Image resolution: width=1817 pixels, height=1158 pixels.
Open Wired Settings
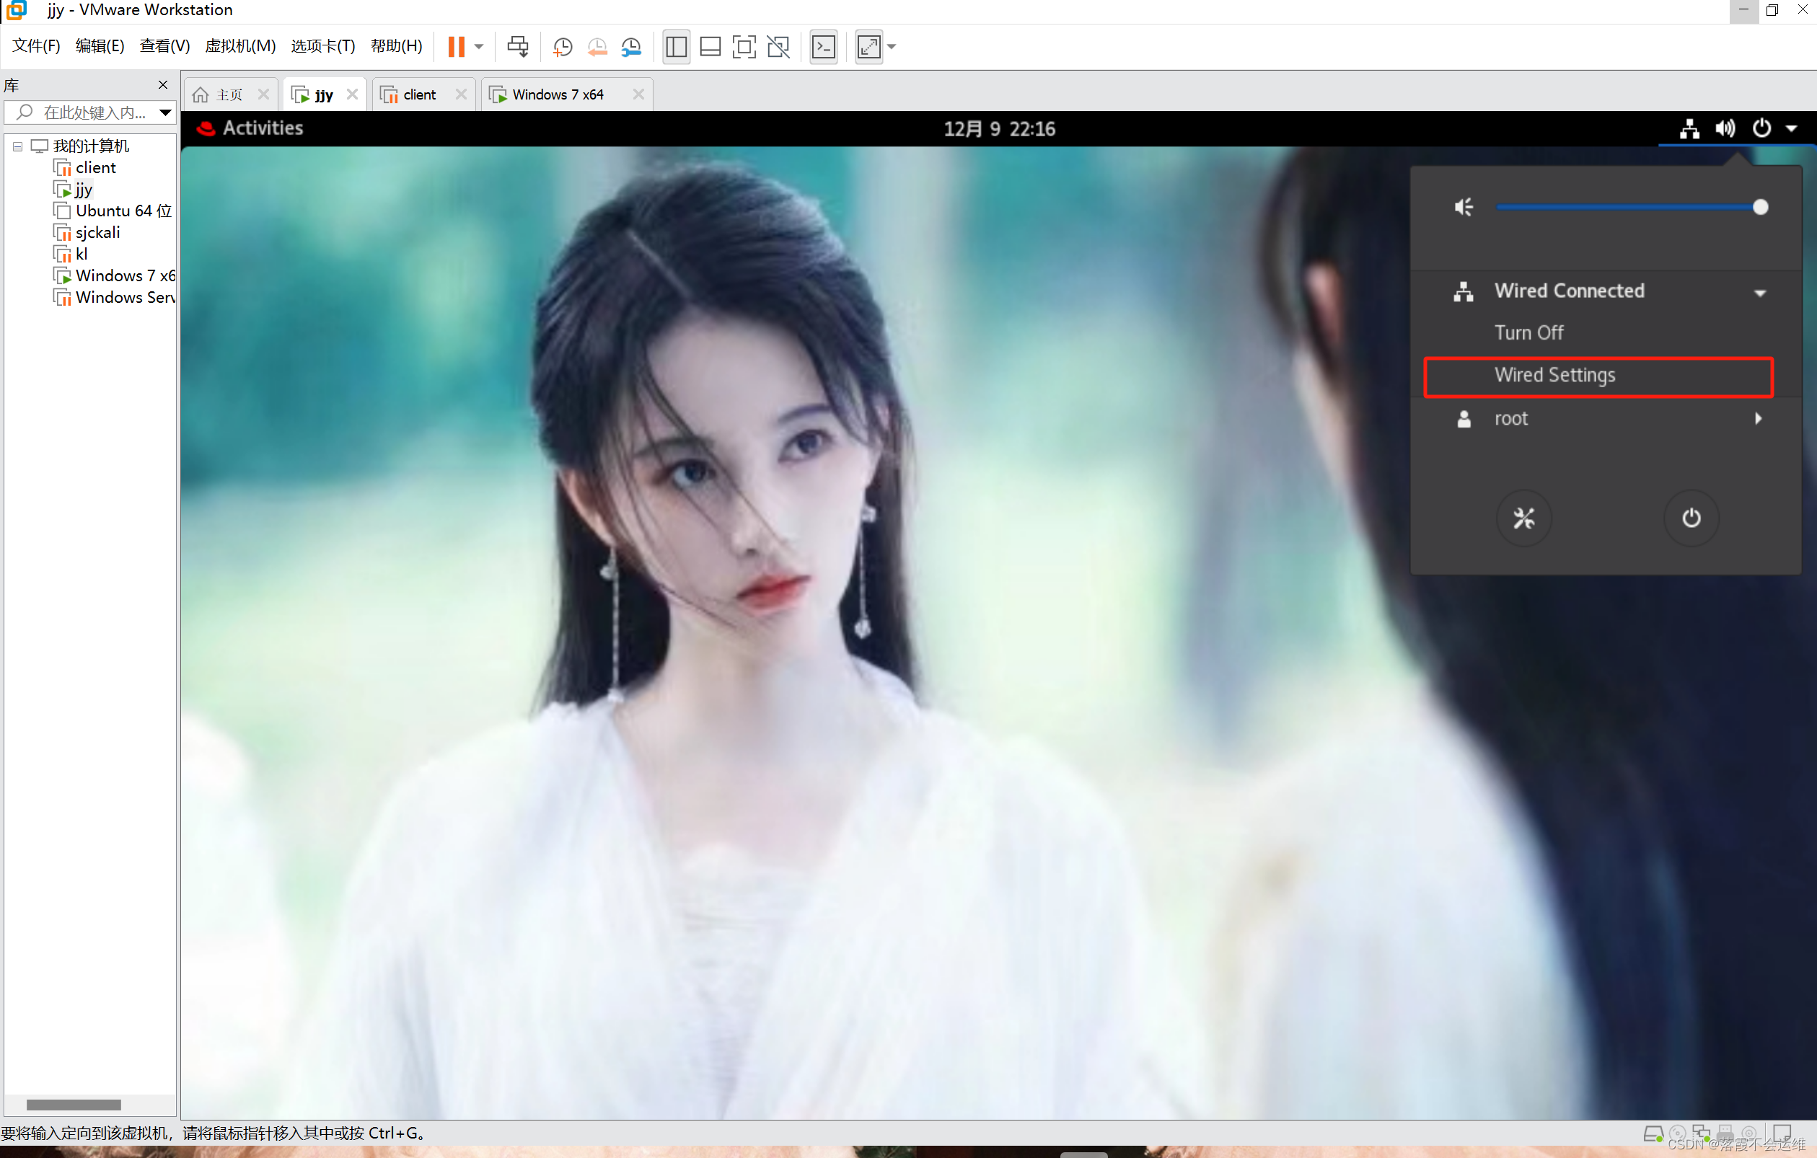point(1554,375)
